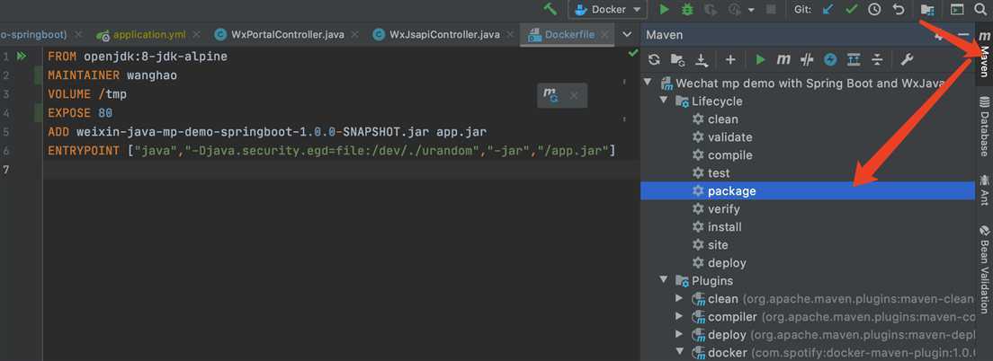Add Maven Project plus icon
Screen dimensions: 993x361
(x=730, y=60)
